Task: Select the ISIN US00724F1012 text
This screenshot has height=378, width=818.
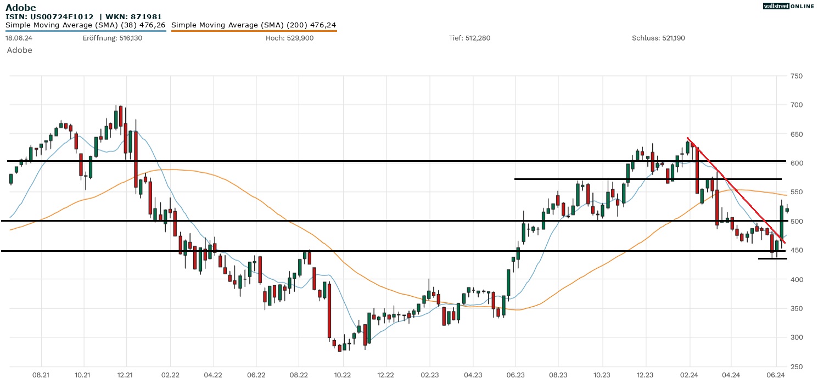Action: coord(49,17)
